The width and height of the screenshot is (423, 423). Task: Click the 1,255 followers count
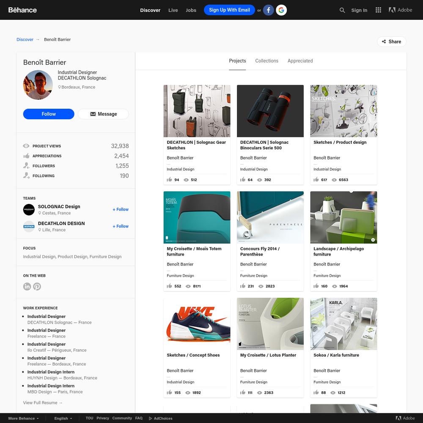tap(122, 166)
